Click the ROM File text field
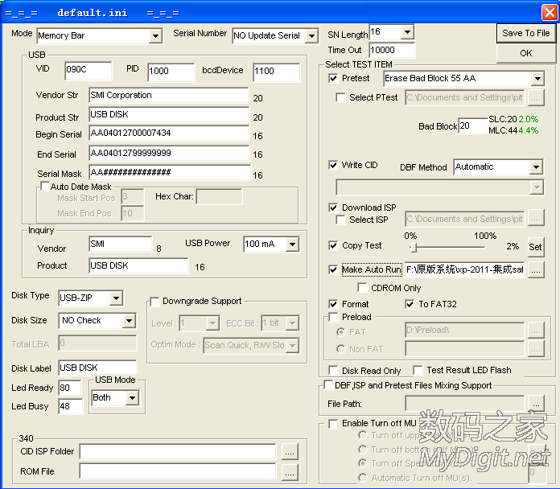 point(178,472)
